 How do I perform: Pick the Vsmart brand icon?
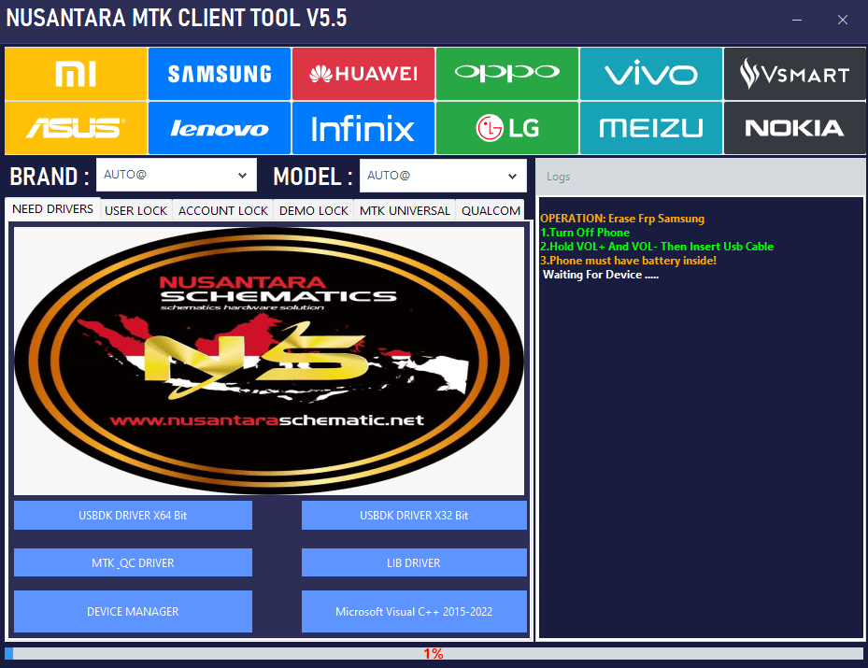[x=794, y=74]
